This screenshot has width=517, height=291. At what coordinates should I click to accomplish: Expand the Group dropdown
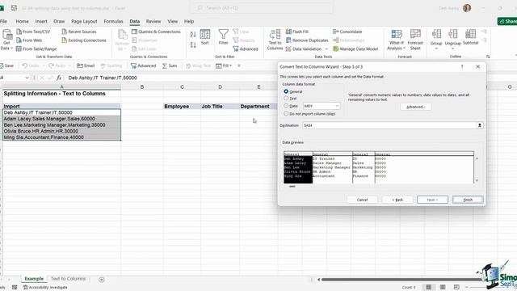436,48
